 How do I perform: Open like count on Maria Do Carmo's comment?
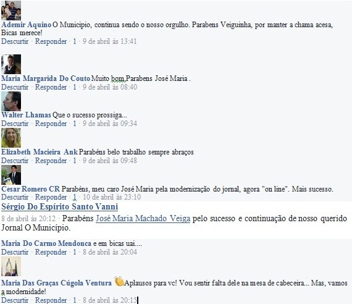[75, 252]
